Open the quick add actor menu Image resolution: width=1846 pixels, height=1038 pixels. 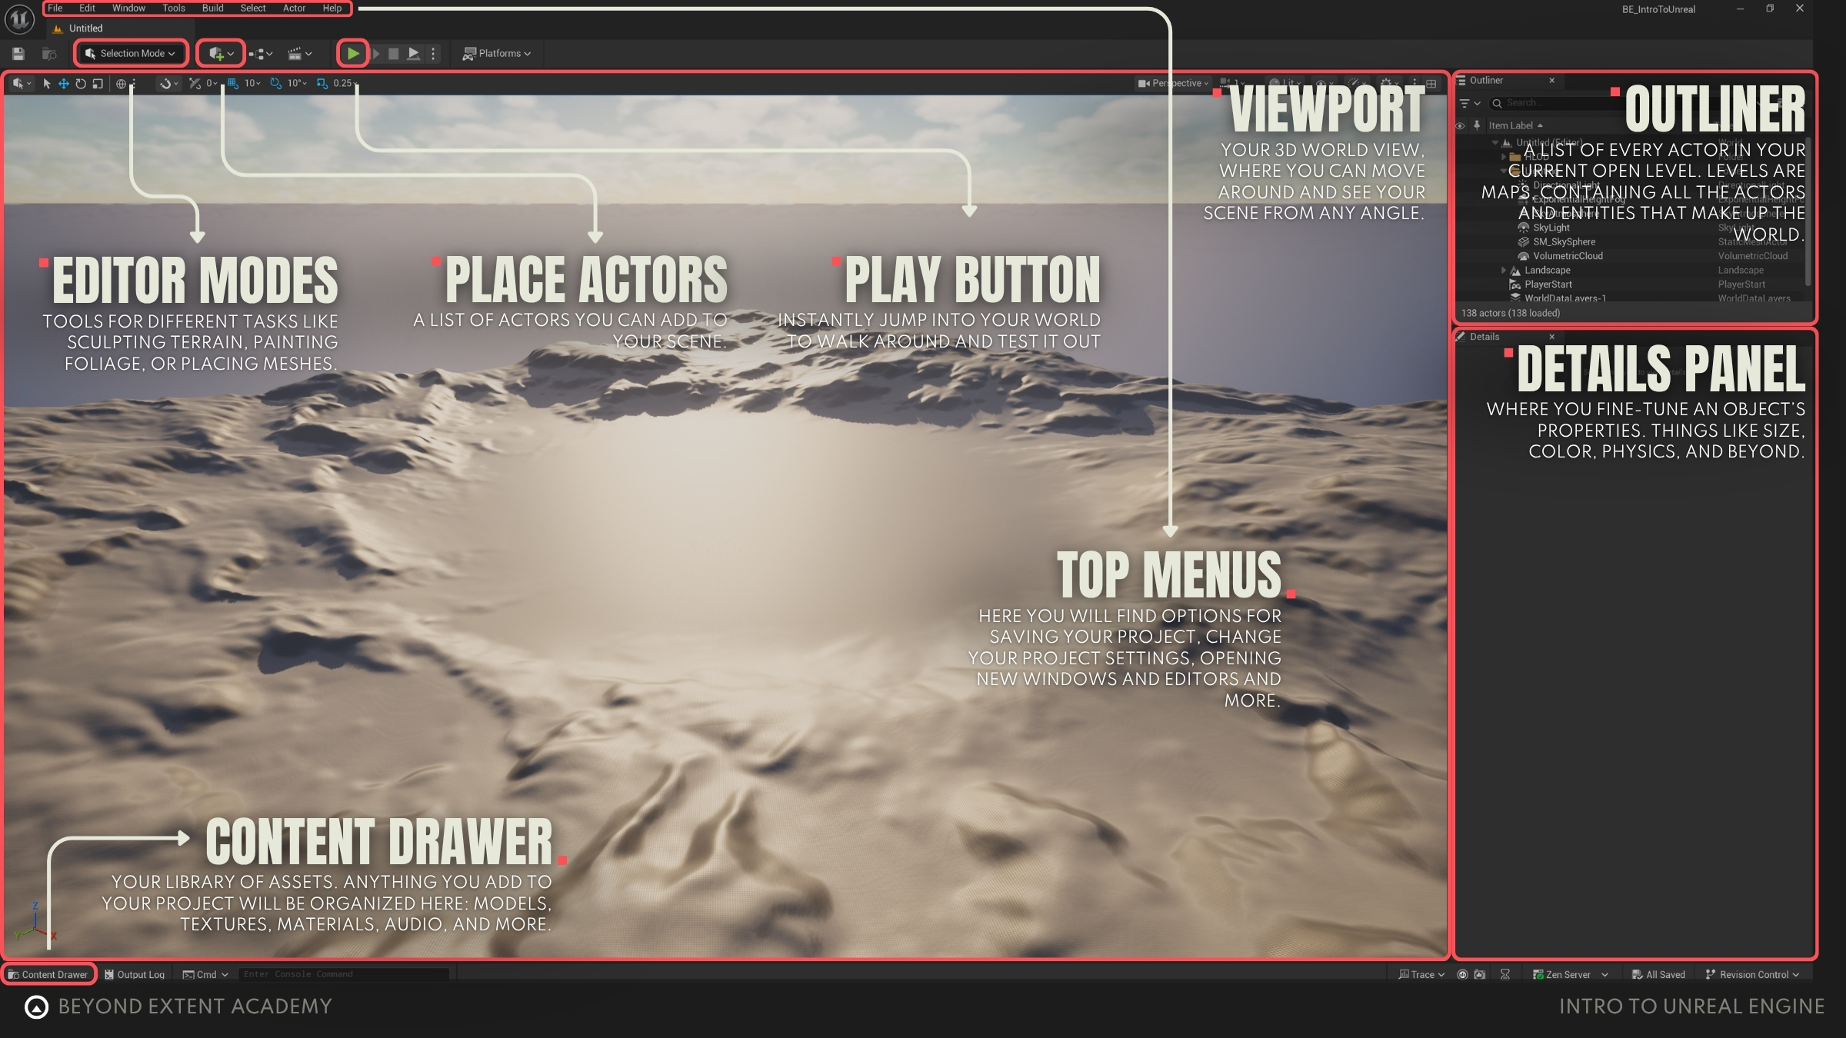click(x=221, y=53)
